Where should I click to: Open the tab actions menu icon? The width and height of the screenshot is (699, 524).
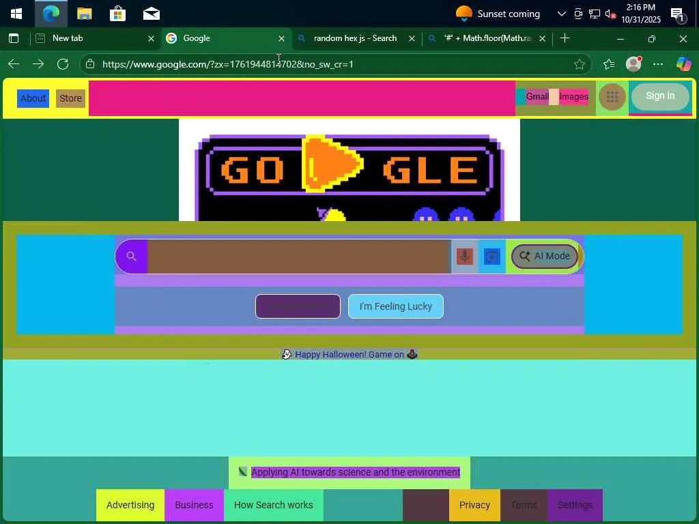(x=14, y=38)
